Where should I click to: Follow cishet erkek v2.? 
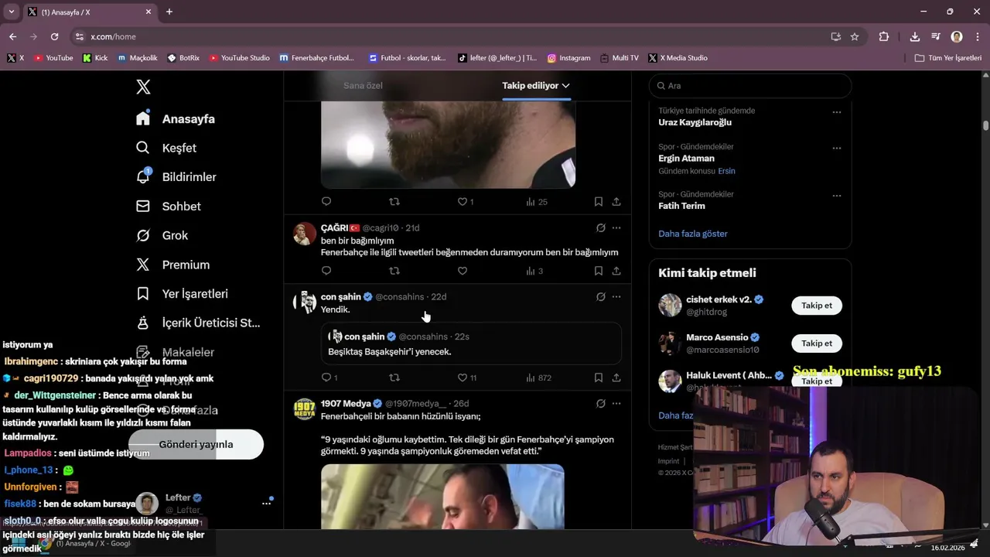coord(817,306)
